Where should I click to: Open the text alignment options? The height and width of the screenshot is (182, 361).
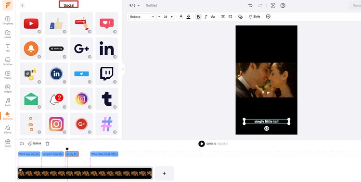[223, 16]
